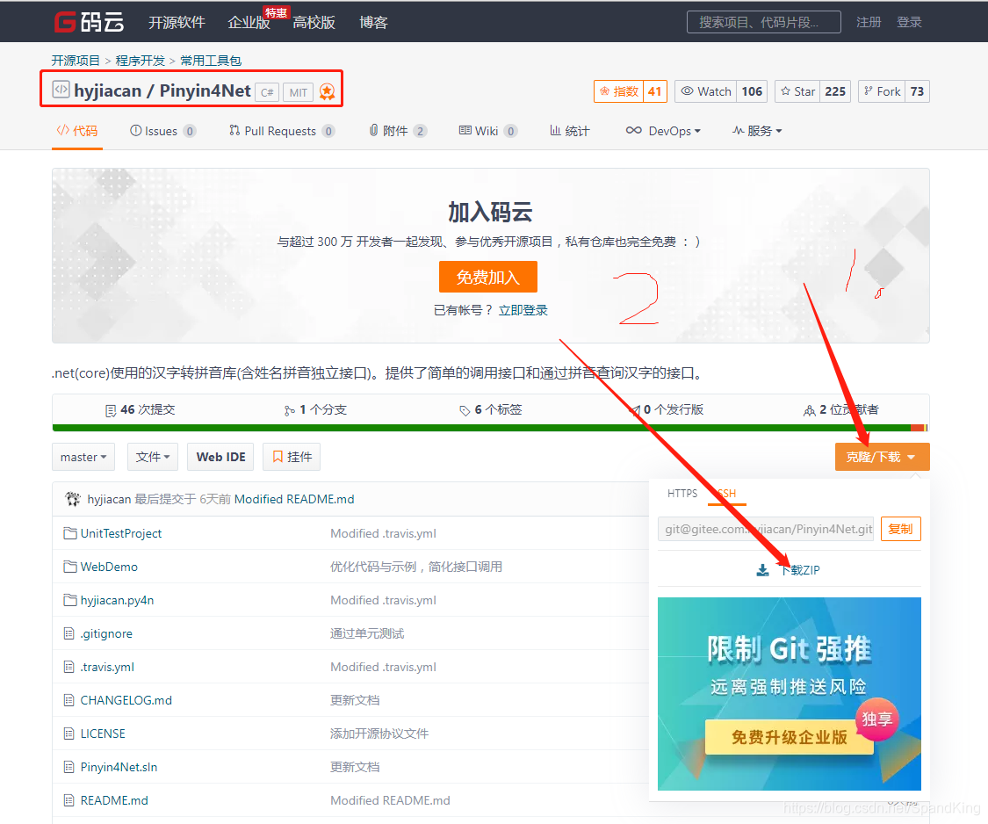Screen dimensions: 988x824
Task: Click the search projects input field
Action: (764, 22)
